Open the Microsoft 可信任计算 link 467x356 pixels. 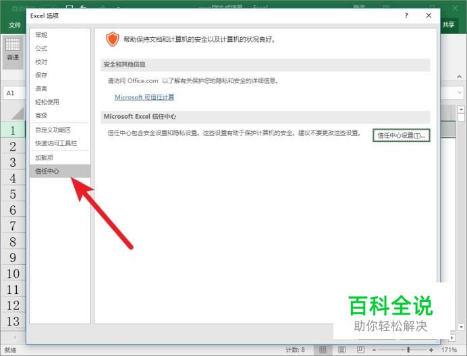pos(144,97)
